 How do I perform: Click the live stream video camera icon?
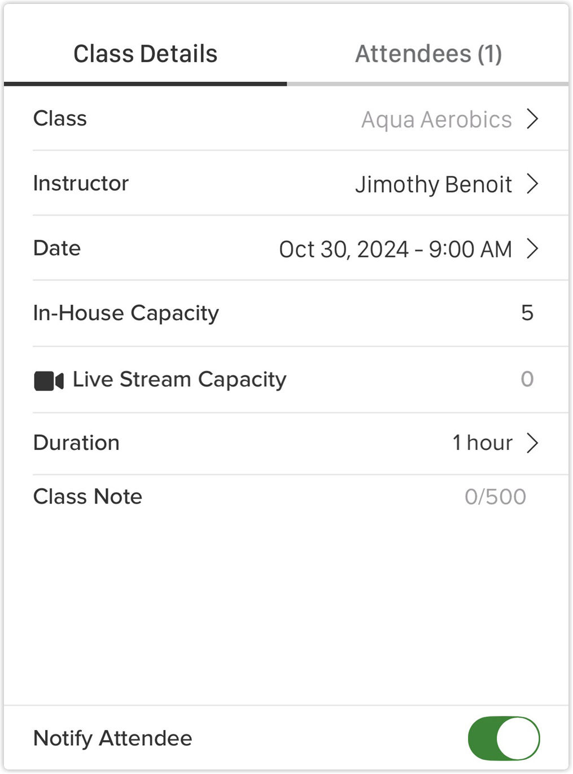[49, 381]
